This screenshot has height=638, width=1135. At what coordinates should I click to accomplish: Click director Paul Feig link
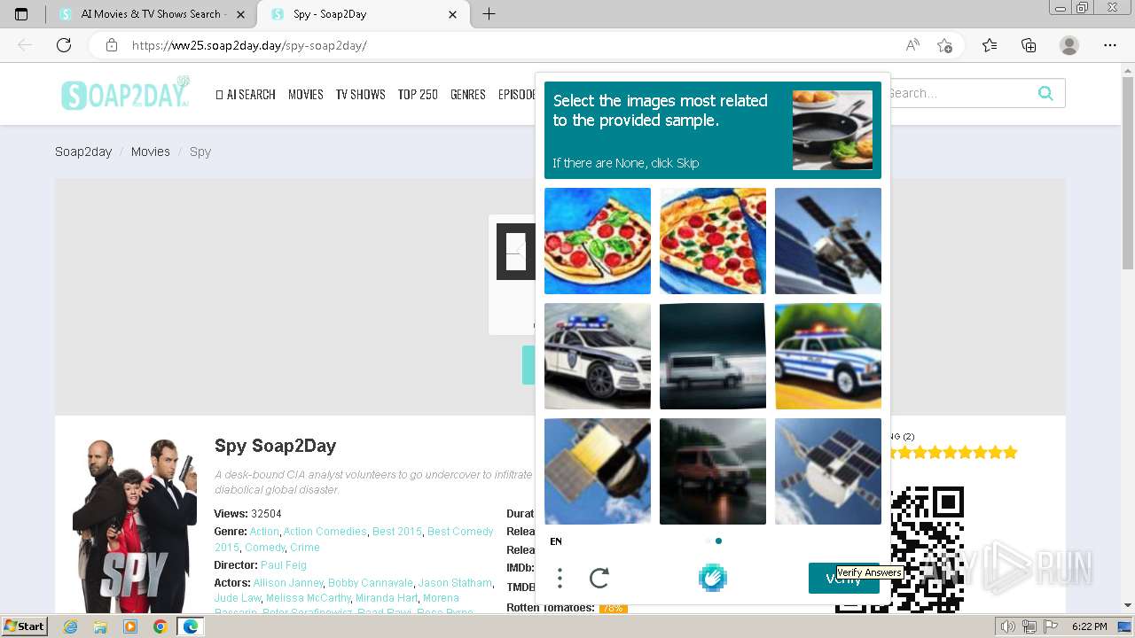click(284, 565)
